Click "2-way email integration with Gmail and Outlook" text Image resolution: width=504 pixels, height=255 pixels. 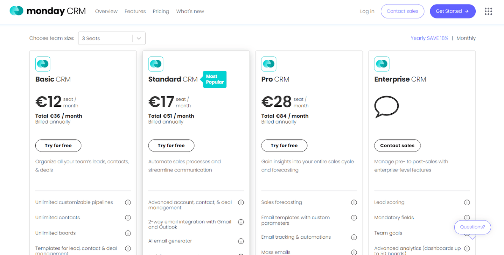coord(190,224)
